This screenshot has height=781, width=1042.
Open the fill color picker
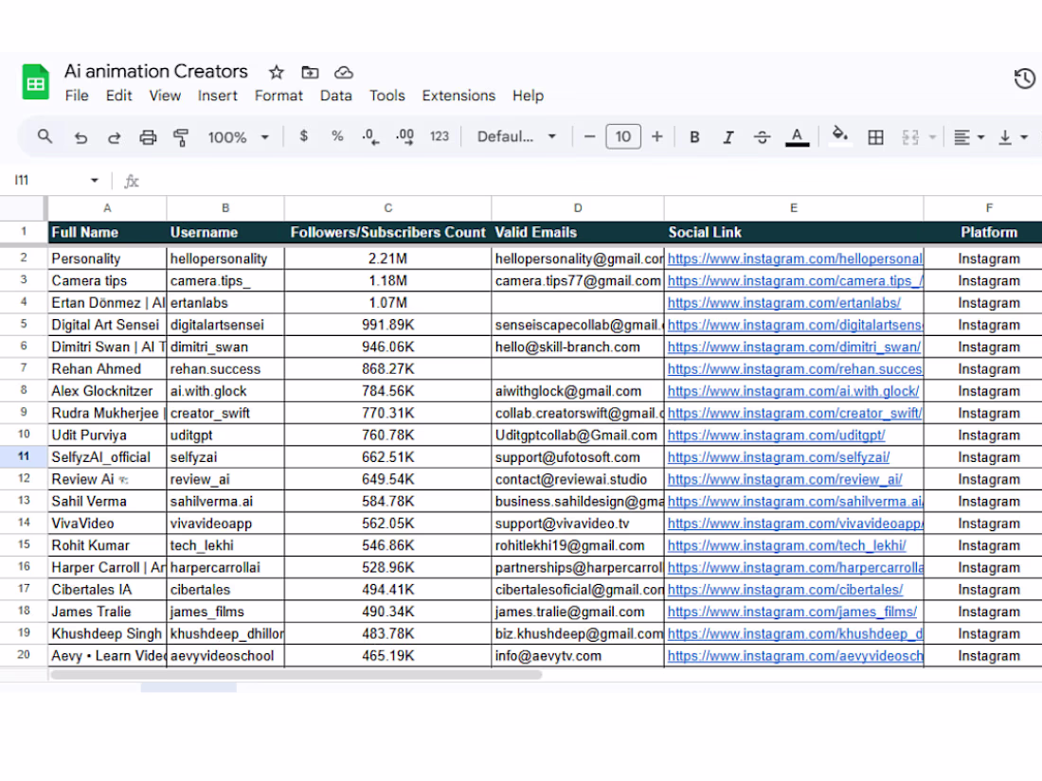pyautogui.click(x=840, y=135)
